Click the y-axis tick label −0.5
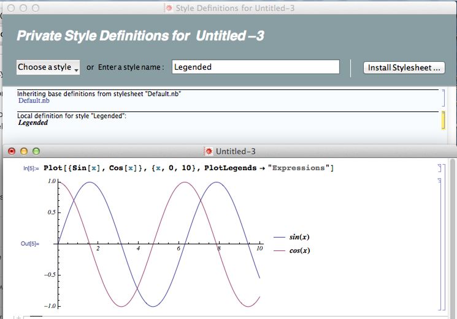This screenshot has height=319, width=457. coord(50,275)
